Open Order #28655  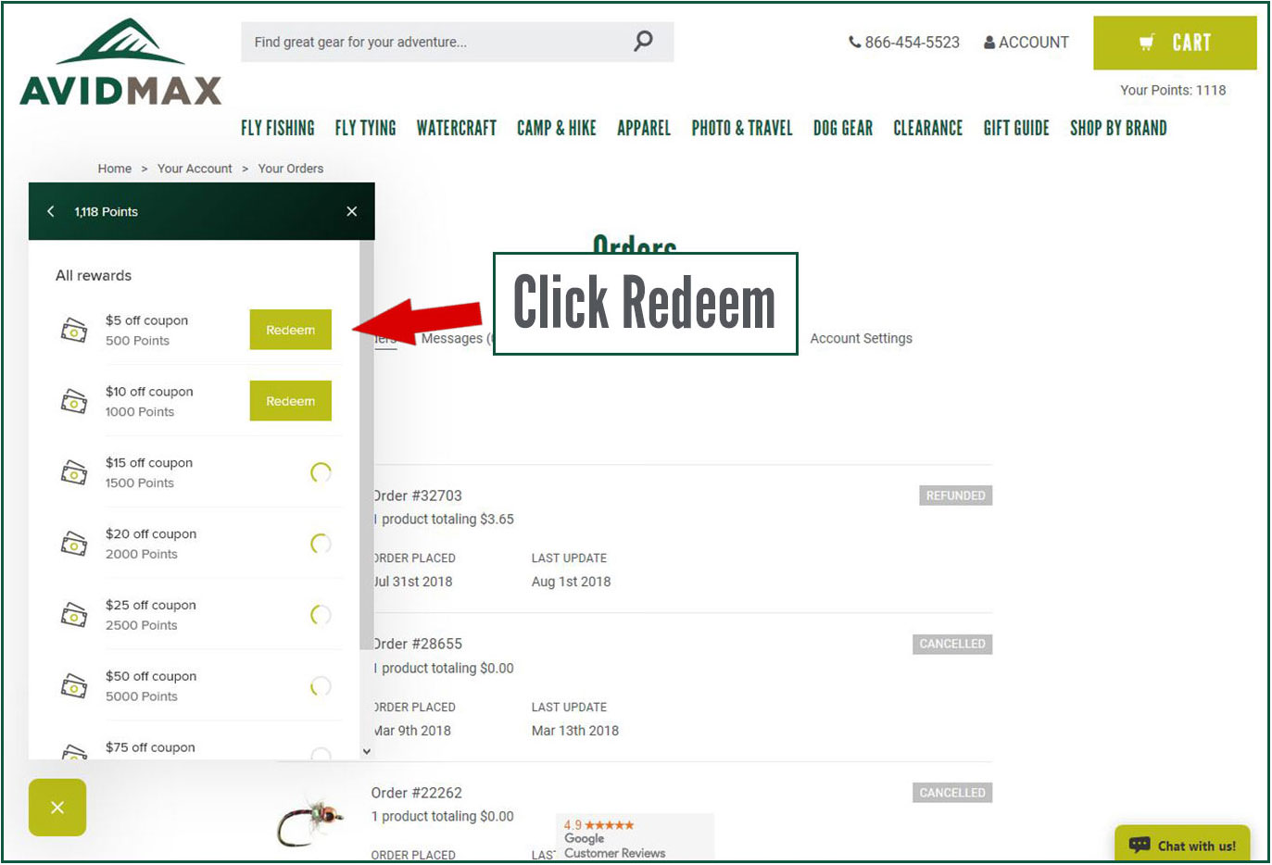click(x=417, y=644)
